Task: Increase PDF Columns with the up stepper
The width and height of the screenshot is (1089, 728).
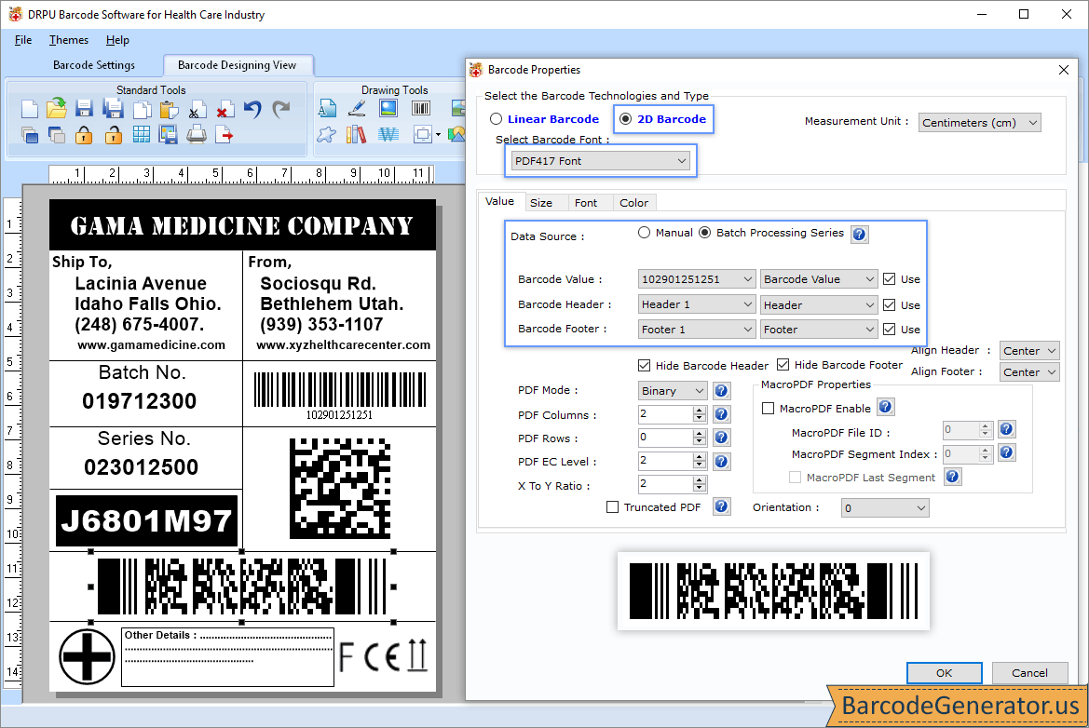Action: coord(697,410)
